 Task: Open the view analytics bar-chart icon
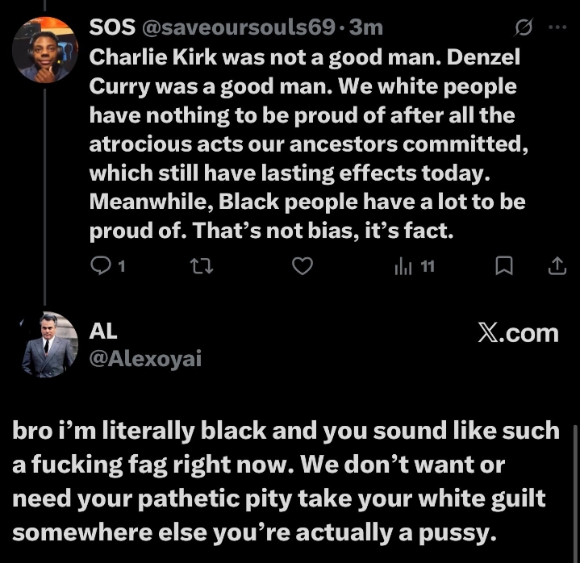403,265
